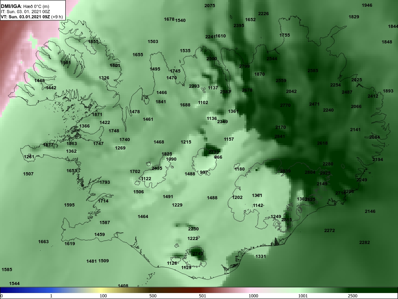Image resolution: width=398 pixels, height=299 pixels.
Task: Select the legend label 501
Action: (203, 296)
